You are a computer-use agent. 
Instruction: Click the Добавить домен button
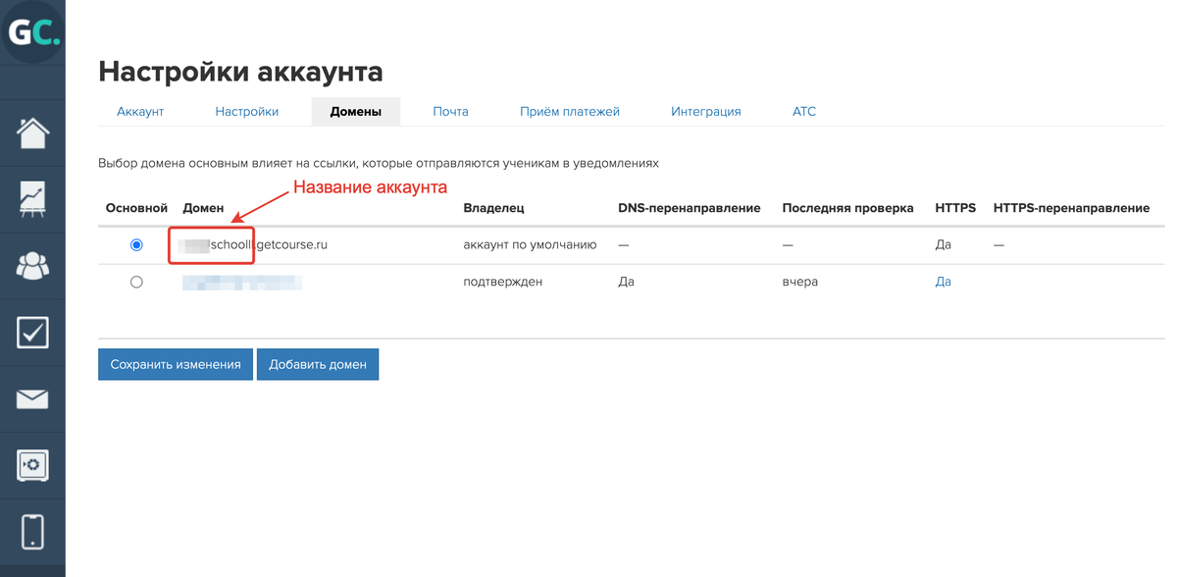coord(318,364)
